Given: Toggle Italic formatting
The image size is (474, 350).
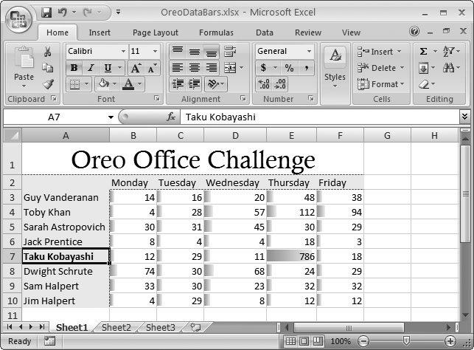Looking at the screenshot, I should tap(91, 68).
